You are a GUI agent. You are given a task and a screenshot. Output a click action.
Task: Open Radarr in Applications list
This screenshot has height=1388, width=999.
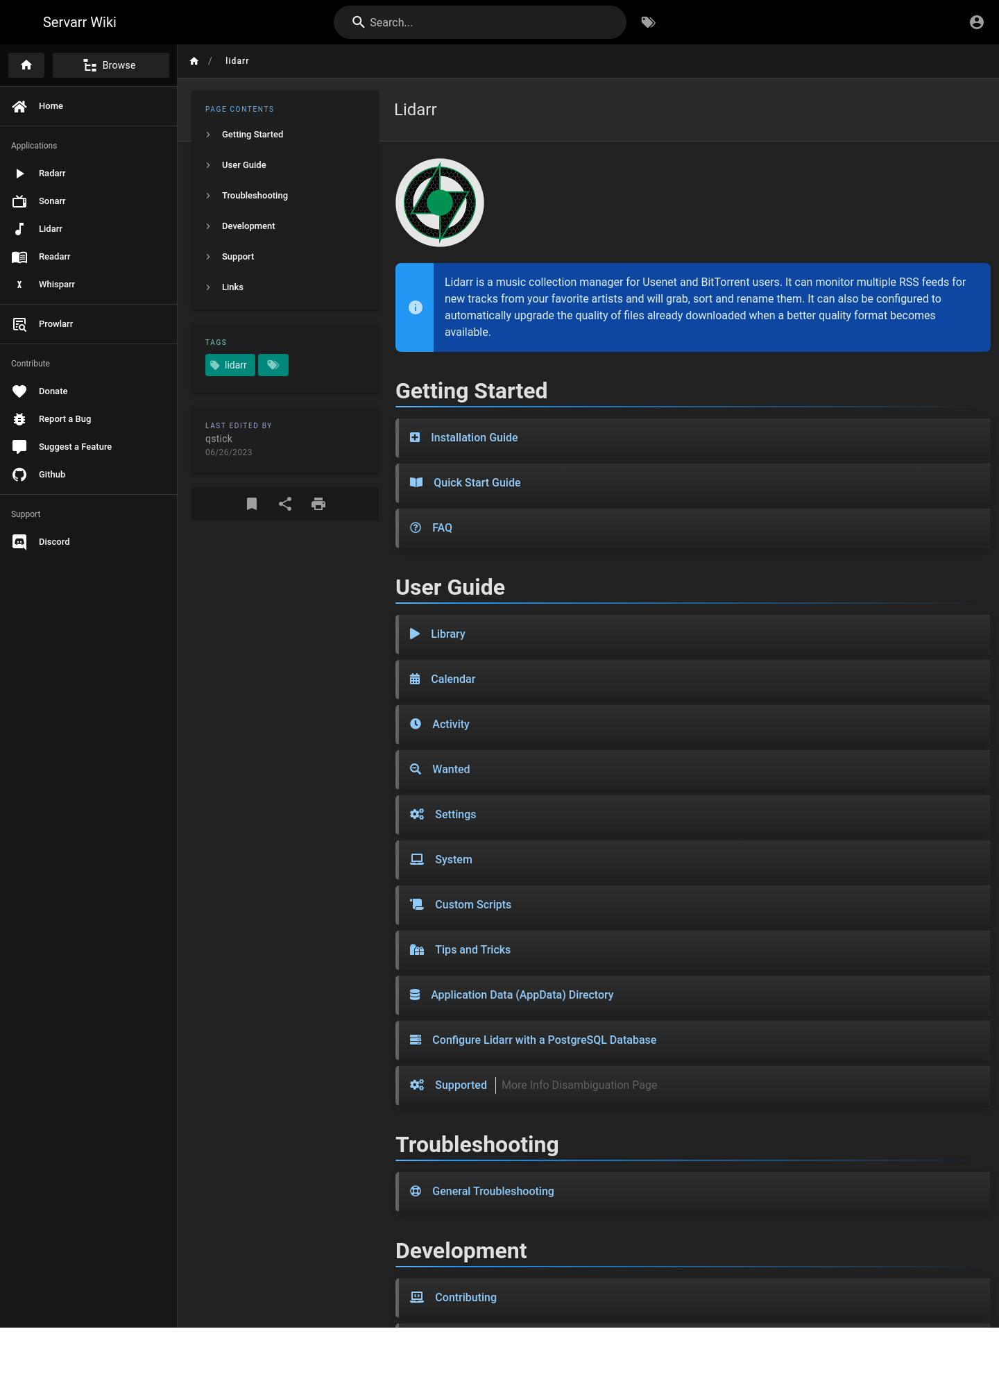coord(88,173)
